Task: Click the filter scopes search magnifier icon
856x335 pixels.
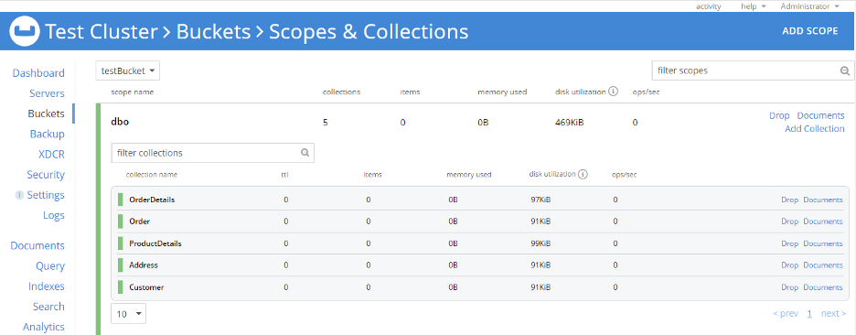Action: [x=844, y=70]
